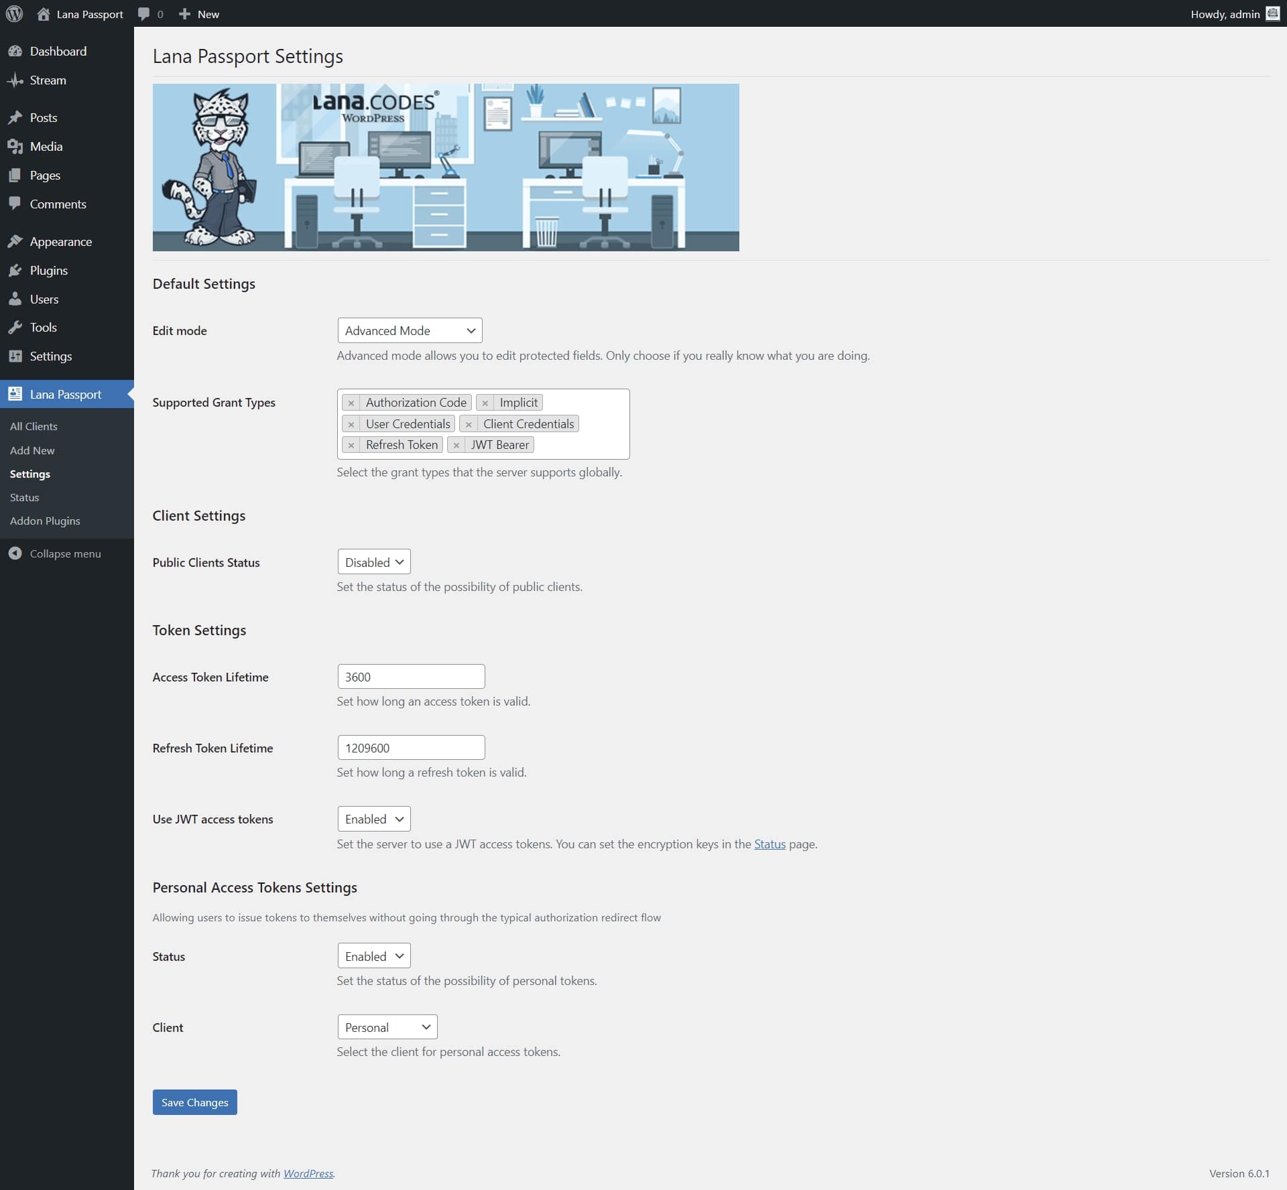Expand Public Clients Status dropdown
Viewport: 1287px width, 1190px height.
pos(373,563)
